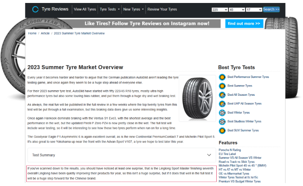Open Michelin Pilot Sport 4S vs 4S * (BMW) link
The width and height of the screenshot is (303, 186).
tap(242, 166)
